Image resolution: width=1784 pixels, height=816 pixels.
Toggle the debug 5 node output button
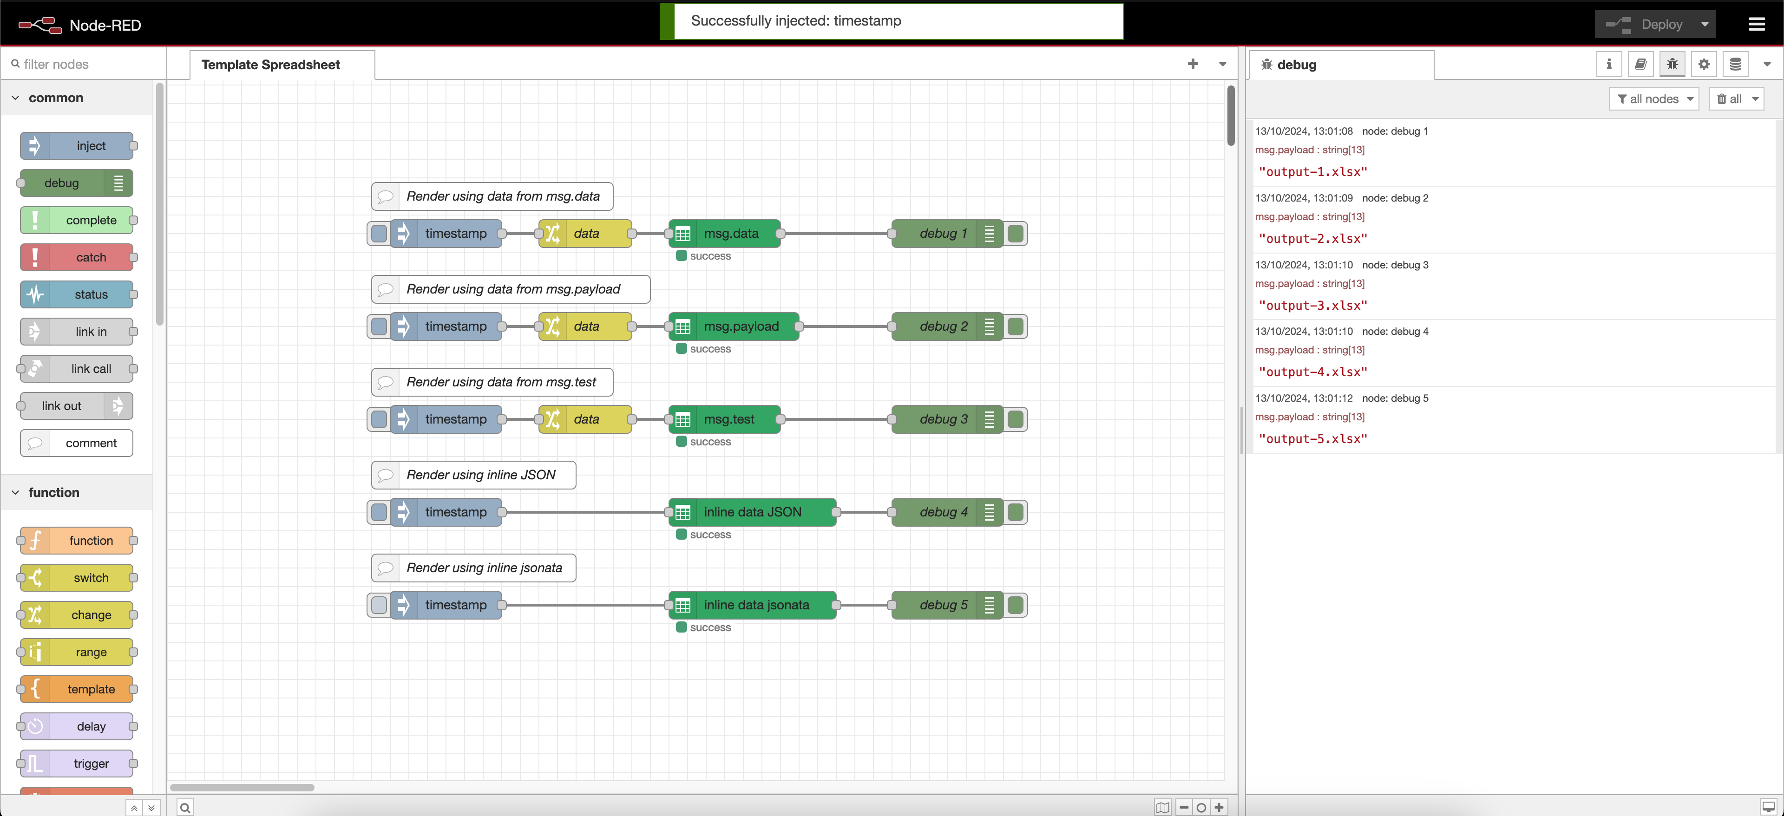pos(1015,605)
